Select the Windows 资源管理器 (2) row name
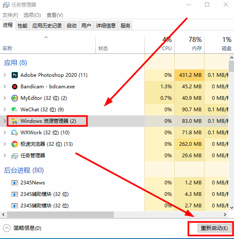Screen dimensions: 234x239 coord(48,121)
